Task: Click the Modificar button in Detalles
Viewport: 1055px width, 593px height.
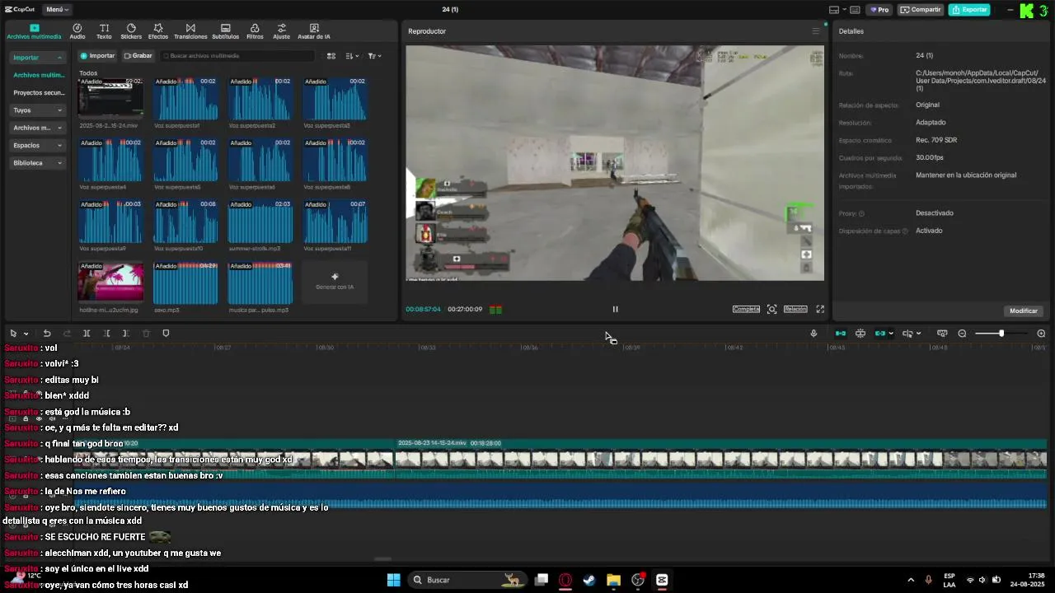Action: pyautogui.click(x=1024, y=311)
